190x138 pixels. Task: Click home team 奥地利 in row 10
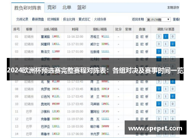click(45, 104)
